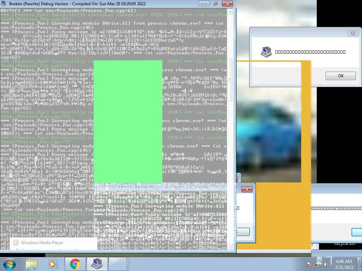The width and height of the screenshot is (362, 271).
Task: Close the small dialog over the yellow area
Action: [x=247, y=189]
